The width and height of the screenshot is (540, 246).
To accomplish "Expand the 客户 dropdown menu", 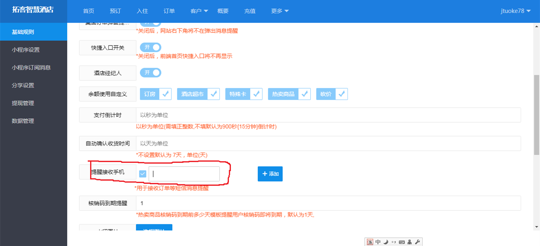I will coord(199,11).
